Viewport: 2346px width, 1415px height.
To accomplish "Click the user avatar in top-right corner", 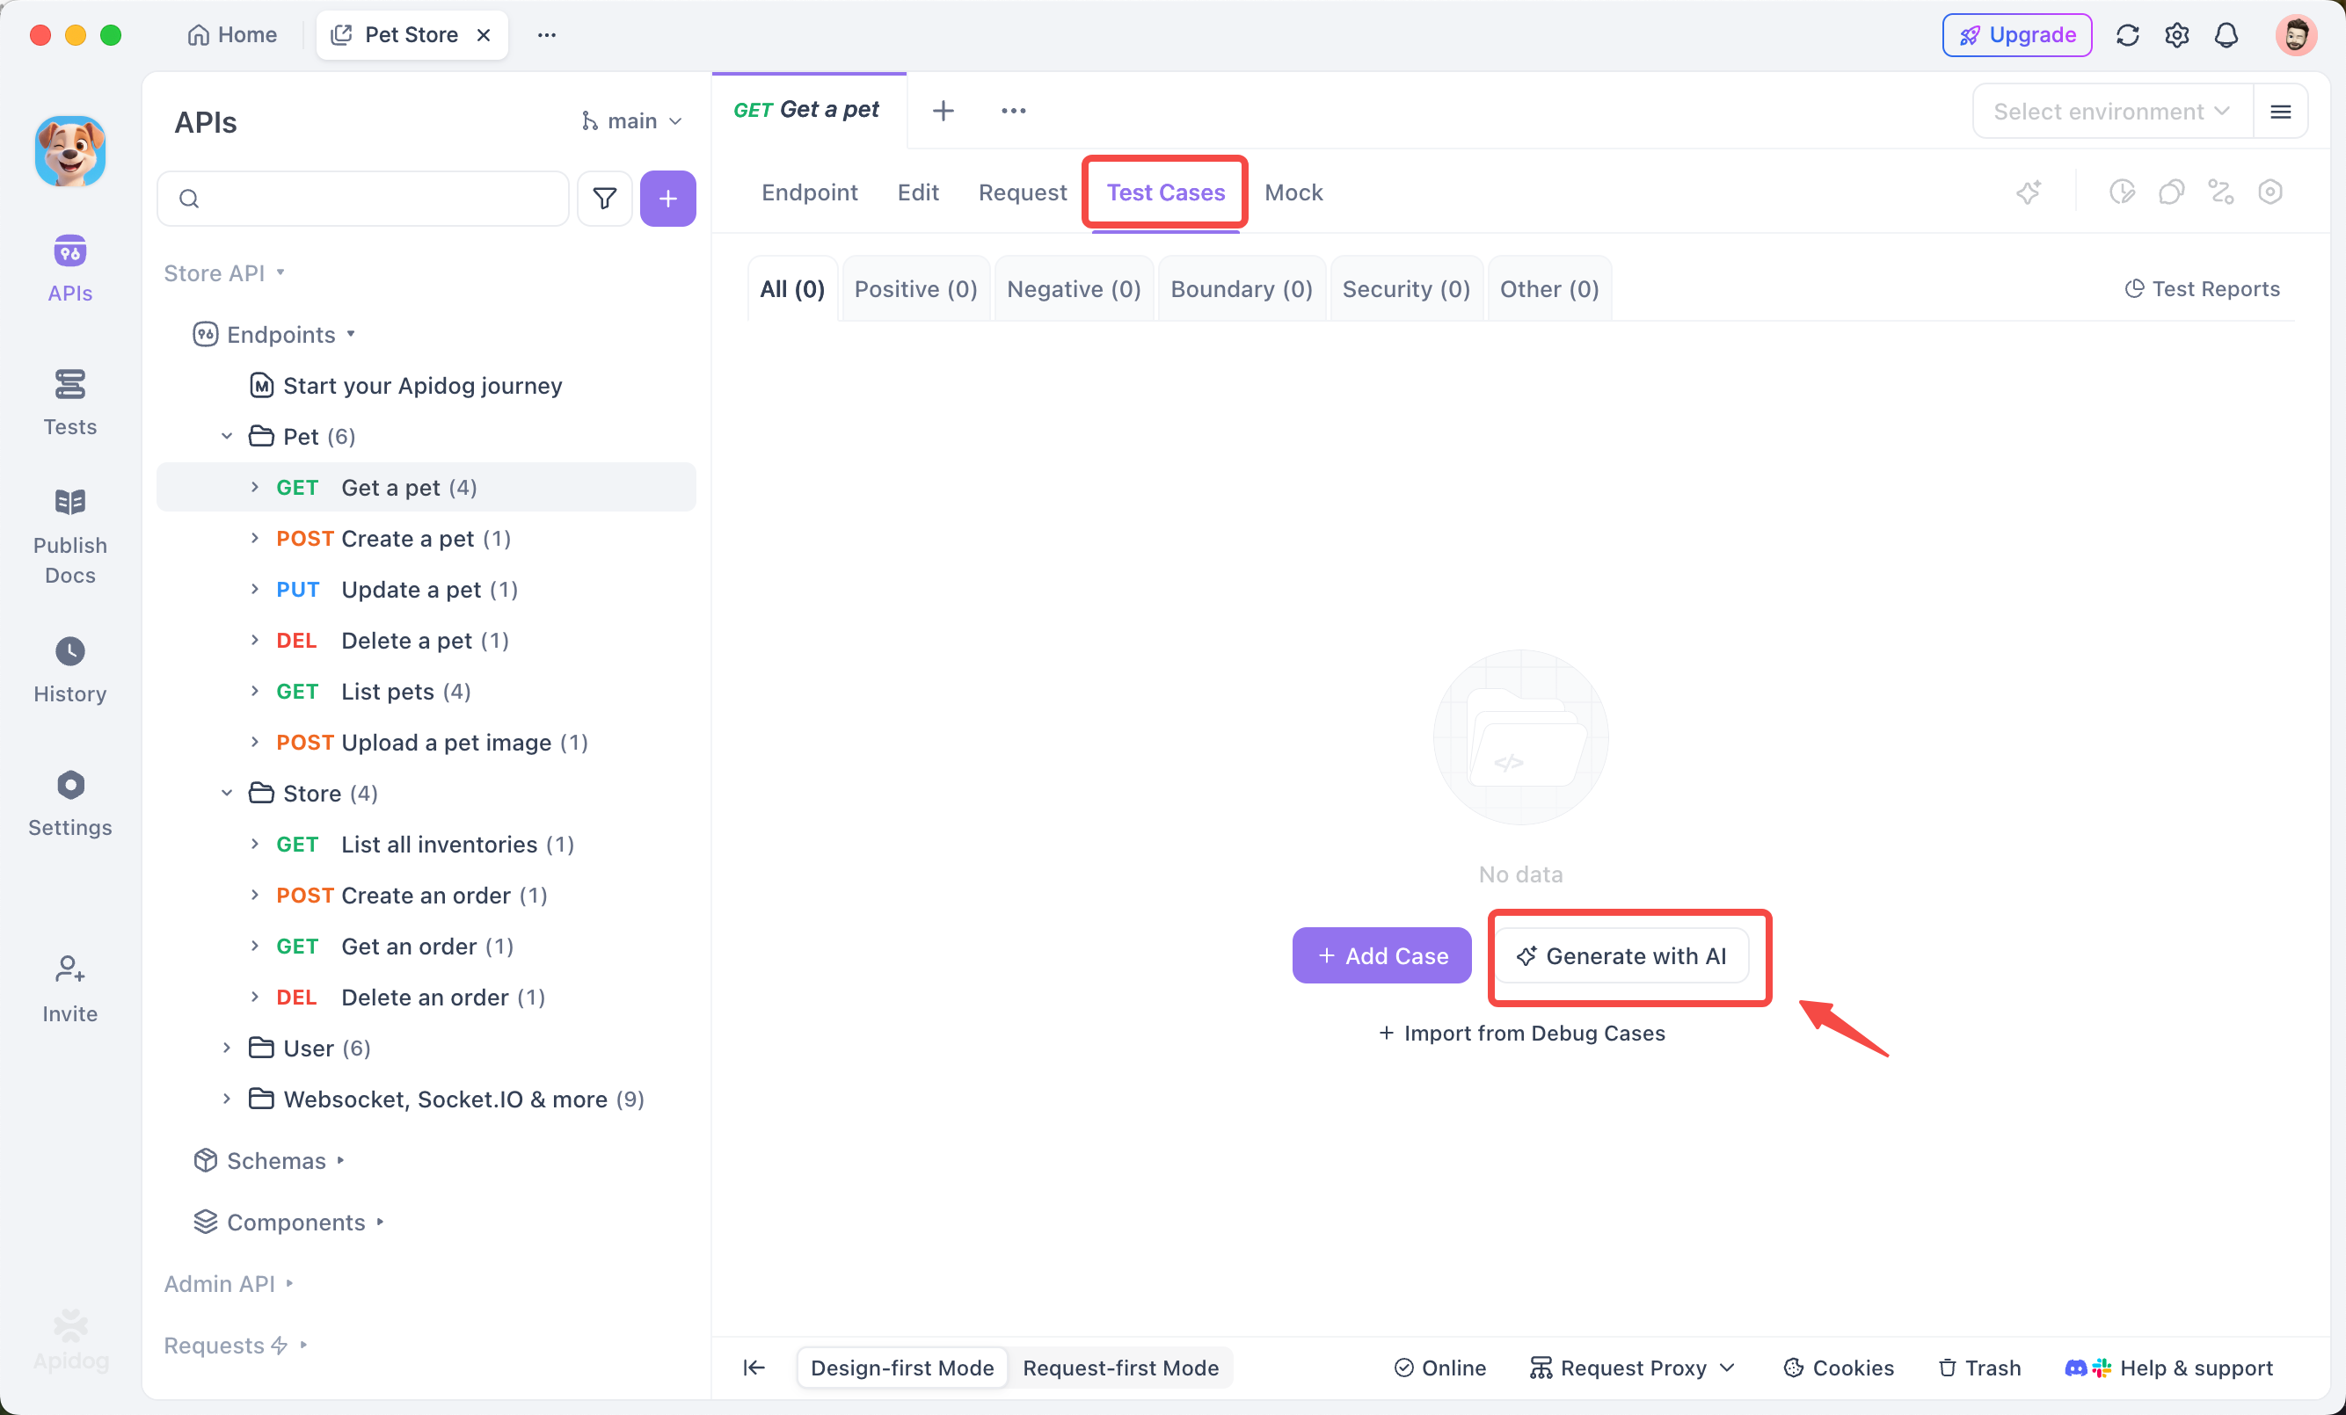I will click(x=2296, y=34).
